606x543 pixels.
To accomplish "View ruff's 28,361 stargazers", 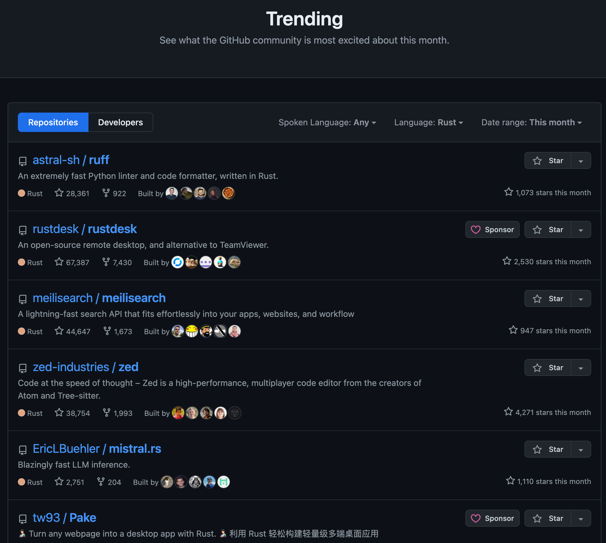I will click(x=72, y=193).
